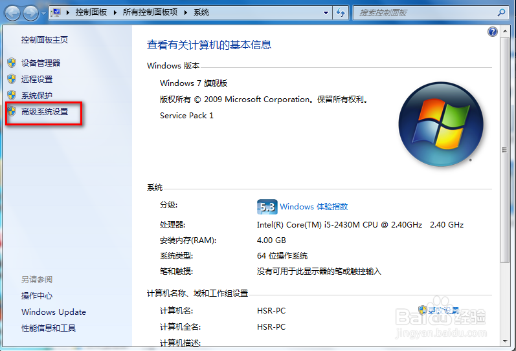Click shield icon beside 设备管理器
This screenshot has height=351, width=516.
point(12,63)
